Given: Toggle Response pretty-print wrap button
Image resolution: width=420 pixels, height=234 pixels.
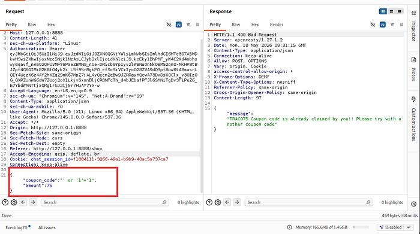Looking at the screenshot, I should coord(383,25).
